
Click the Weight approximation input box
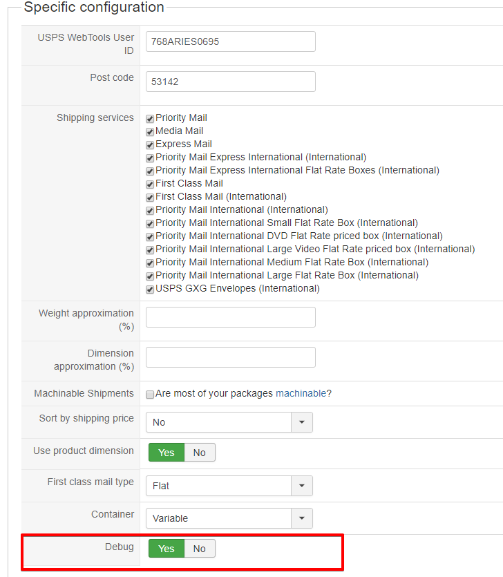coord(230,317)
